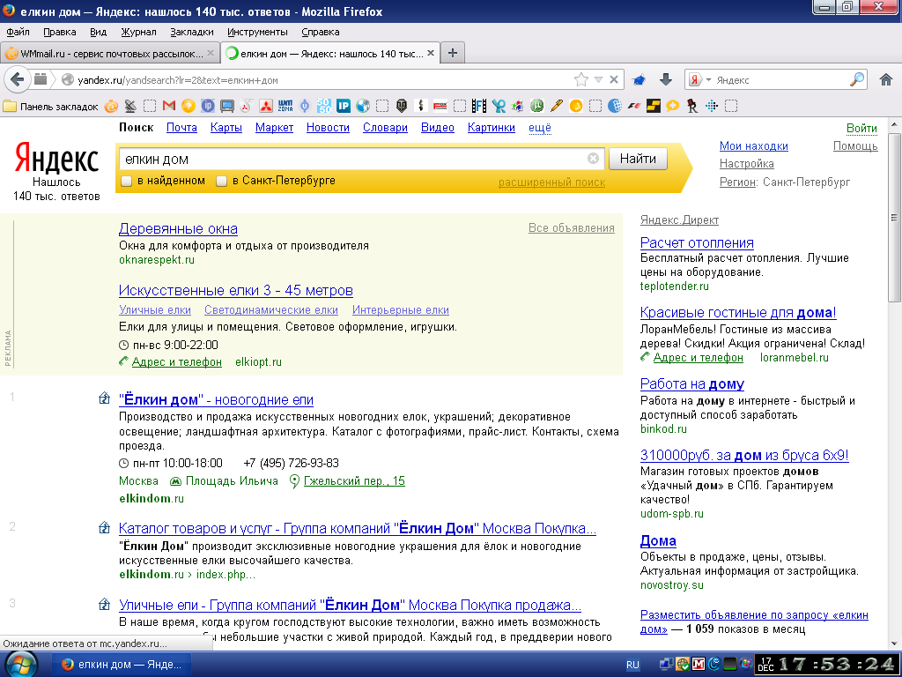The width and height of the screenshot is (902, 677).
Task: Click the Gmail bookmark icon
Action: [x=168, y=106]
